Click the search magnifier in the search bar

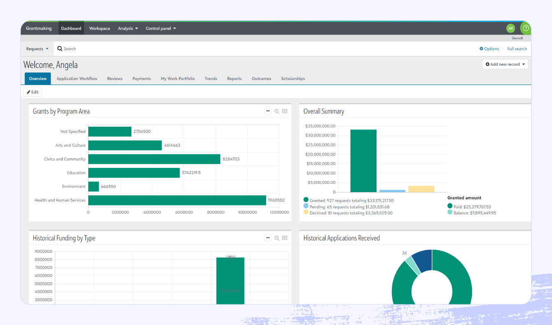[60, 49]
